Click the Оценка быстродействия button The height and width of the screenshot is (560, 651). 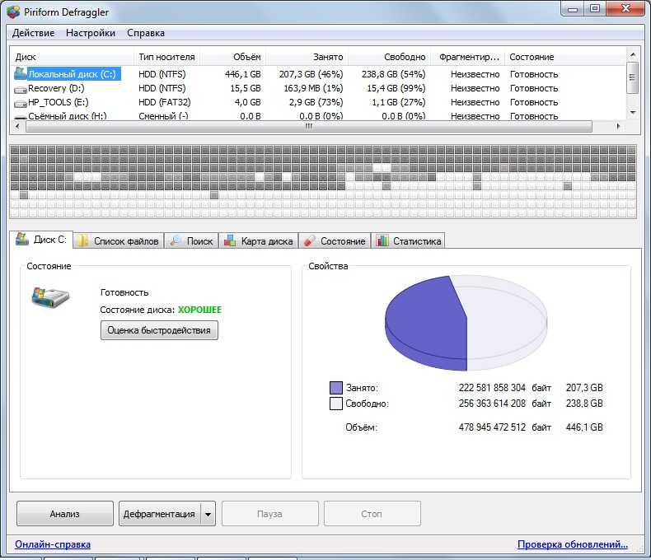pyautogui.click(x=159, y=330)
